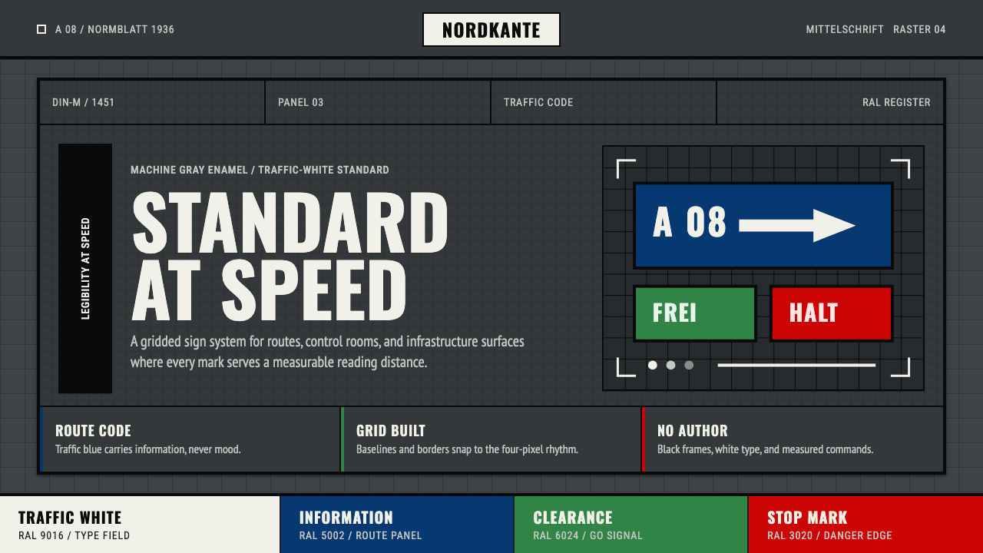Image resolution: width=983 pixels, height=553 pixels.
Task: Click the MITTELSCHRIFT link
Action: (845, 30)
